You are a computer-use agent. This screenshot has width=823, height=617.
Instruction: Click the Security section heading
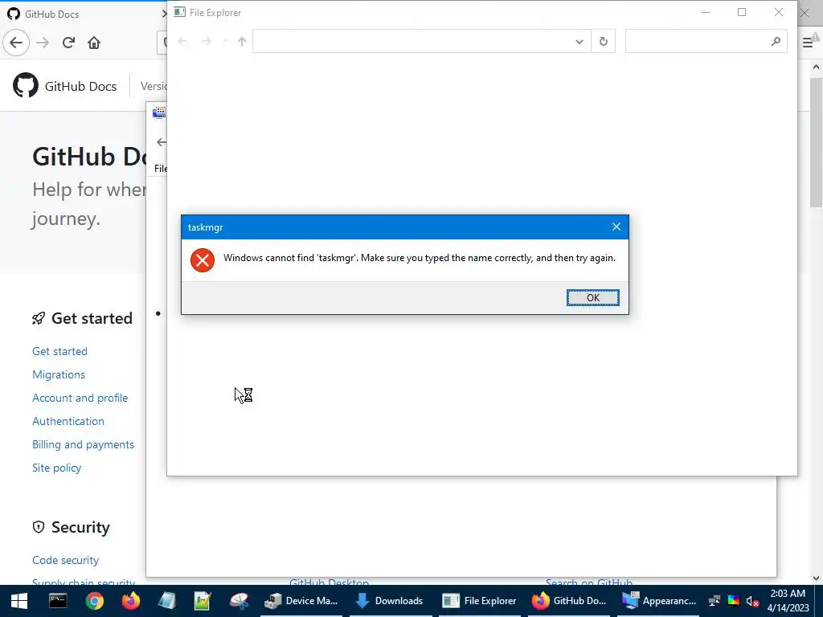80,527
